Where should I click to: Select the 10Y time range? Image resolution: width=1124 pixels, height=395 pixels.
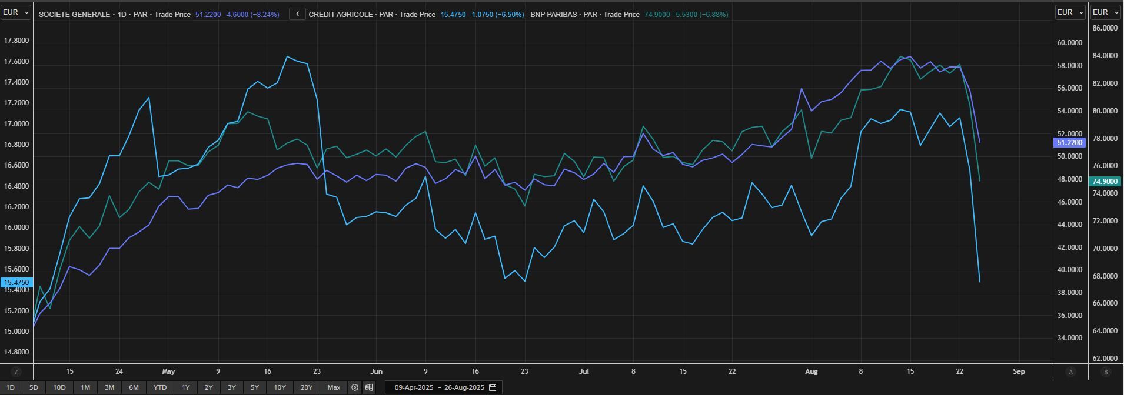(x=280, y=387)
